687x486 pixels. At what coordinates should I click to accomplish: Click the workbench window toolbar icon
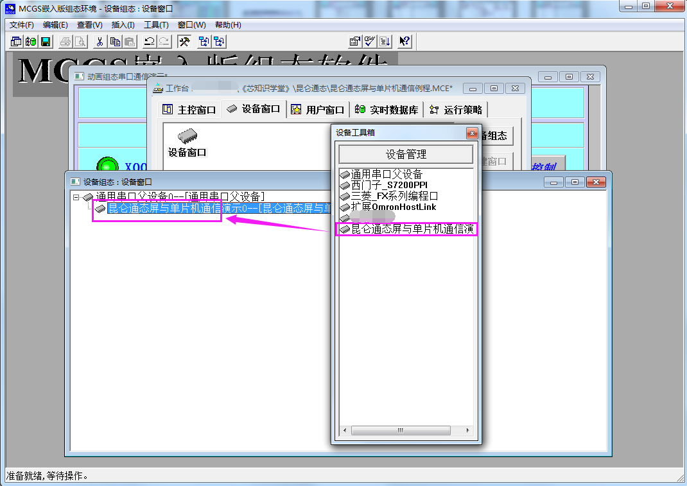point(16,42)
